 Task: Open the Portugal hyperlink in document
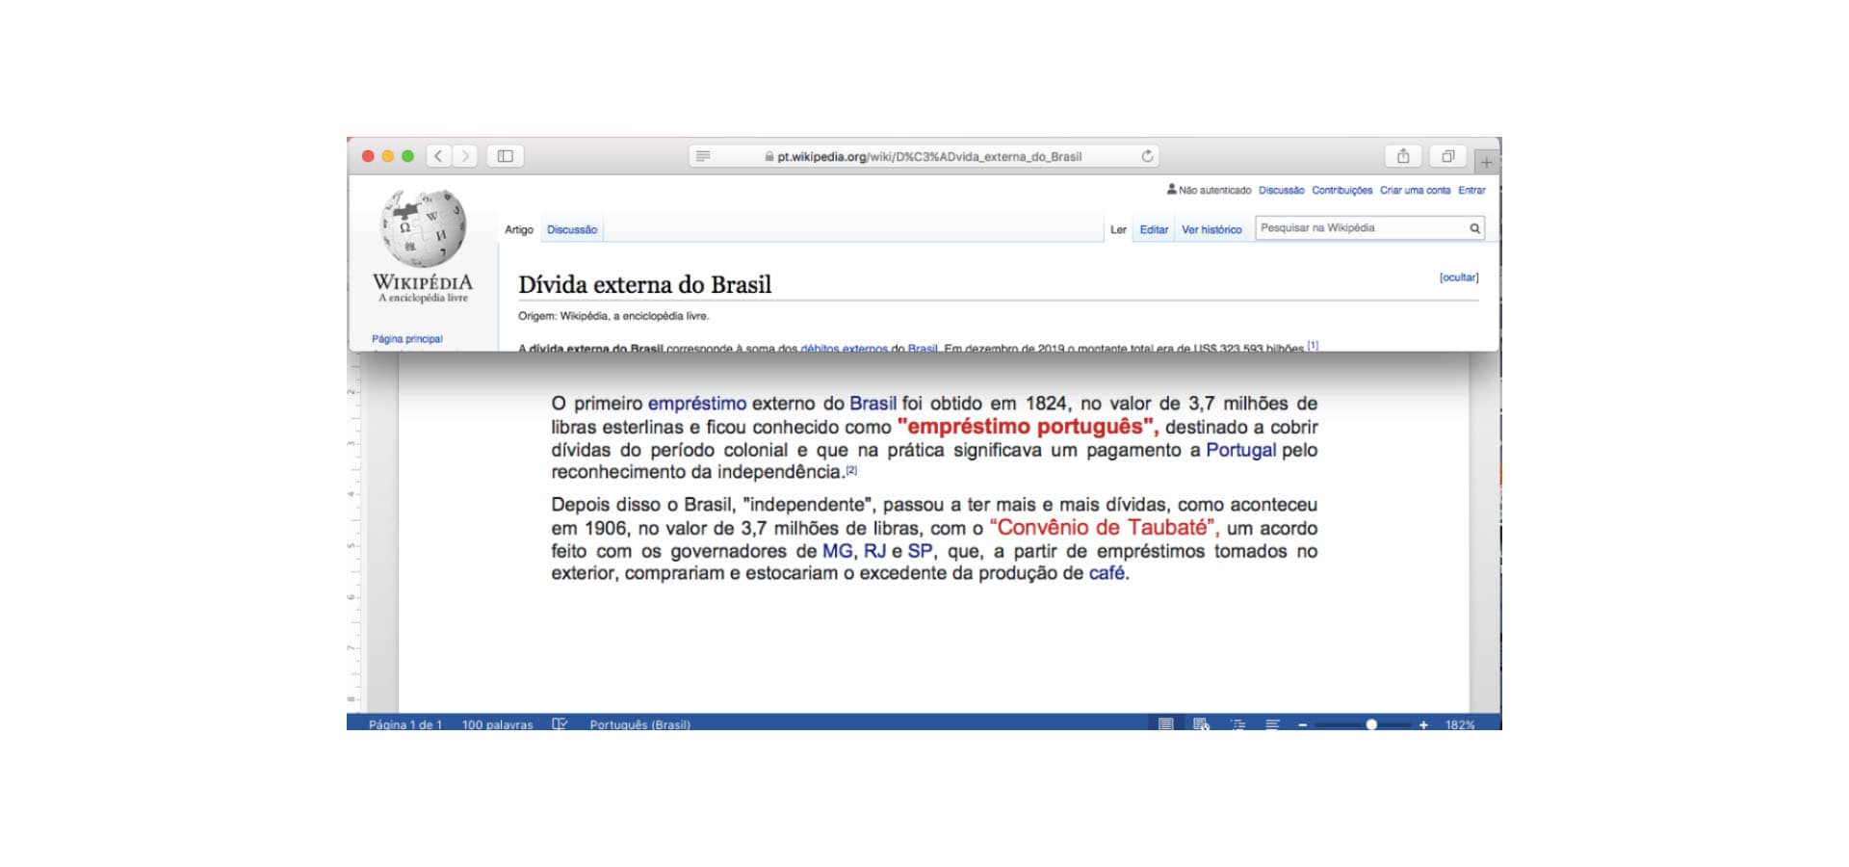point(1240,450)
